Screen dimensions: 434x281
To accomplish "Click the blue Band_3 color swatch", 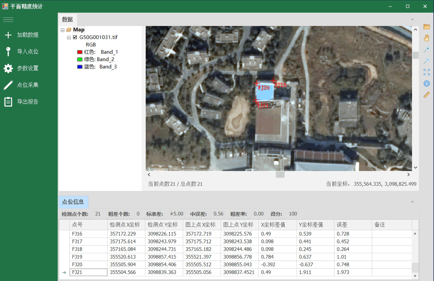I will [80, 67].
